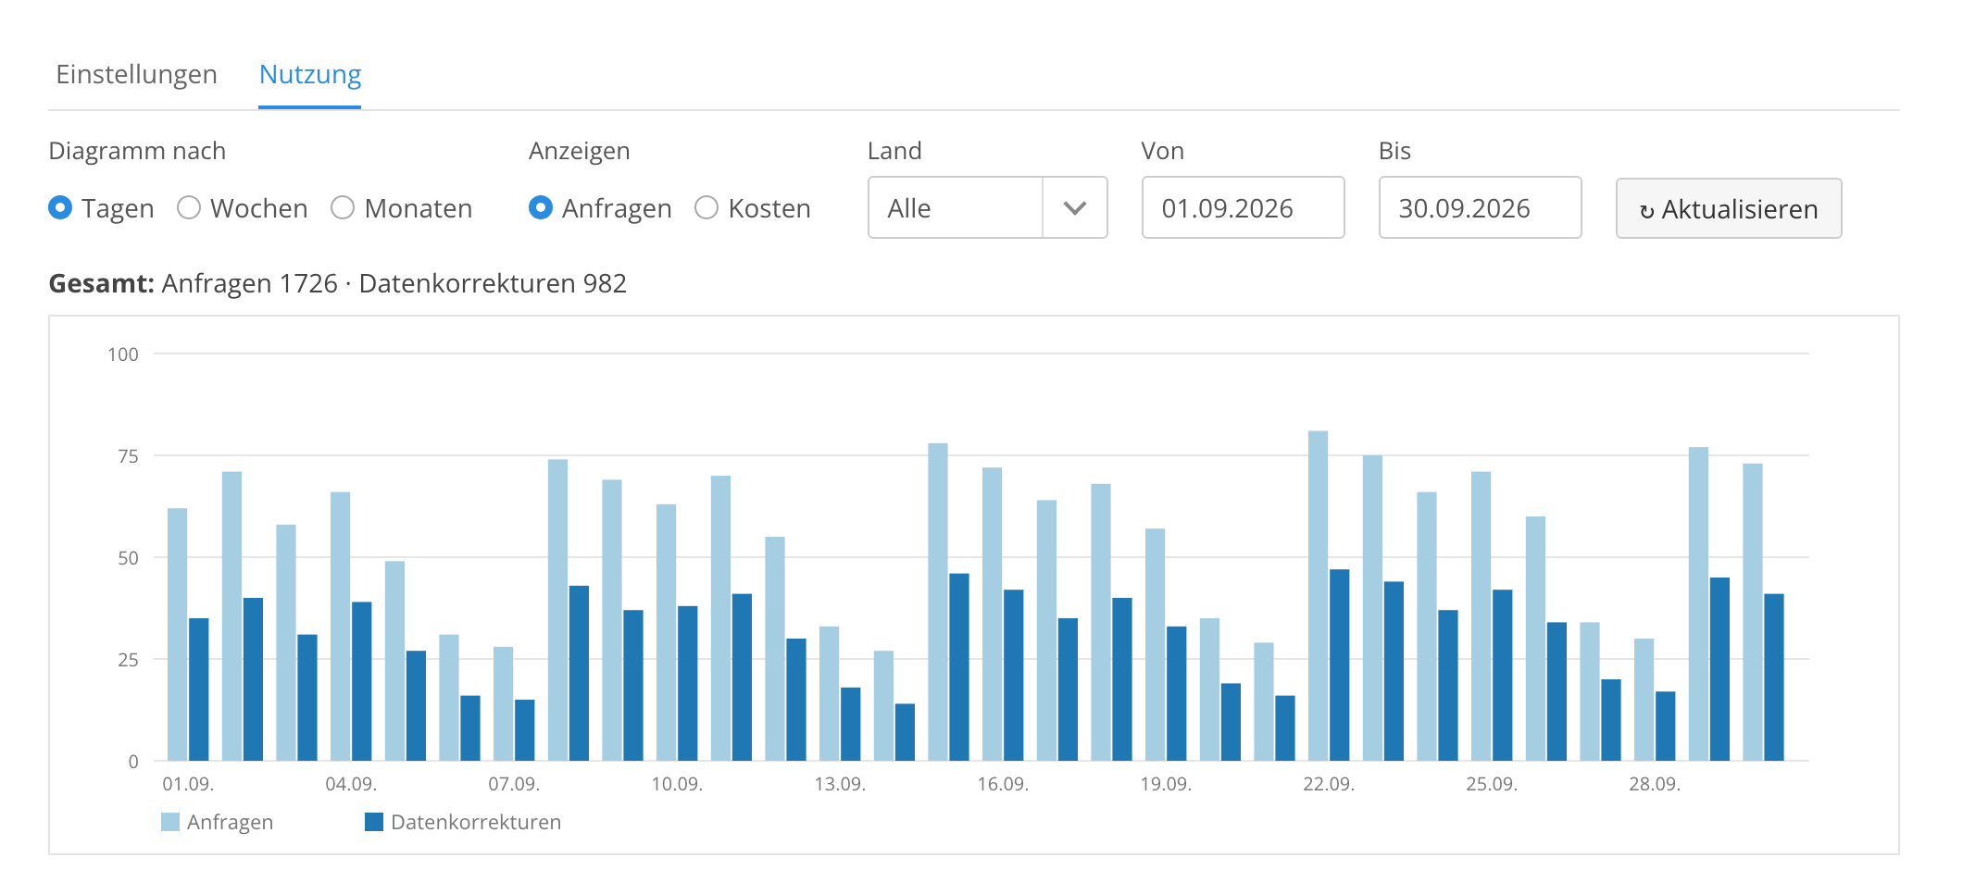Image resolution: width=1963 pixels, height=870 pixels.
Task: Open the Nutzung tab
Action: [x=310, y=74]
